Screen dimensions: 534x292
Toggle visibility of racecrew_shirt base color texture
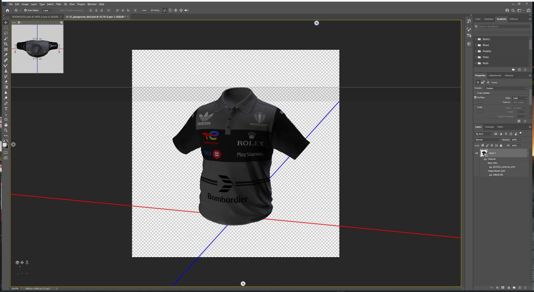point(490,167)
